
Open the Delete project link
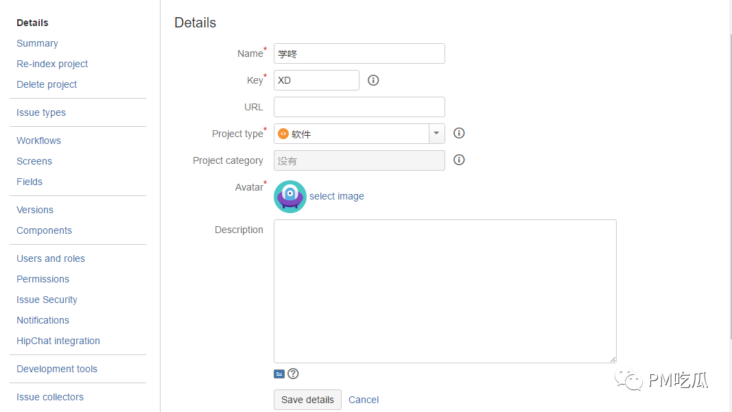(x=47, y=84)
